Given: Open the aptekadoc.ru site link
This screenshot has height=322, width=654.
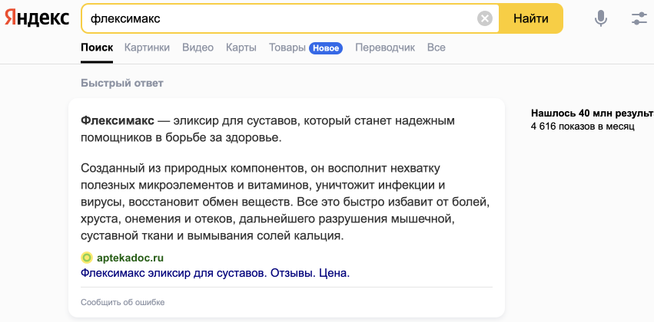Looking at the screenshot, I should click(x=130, y=258).
